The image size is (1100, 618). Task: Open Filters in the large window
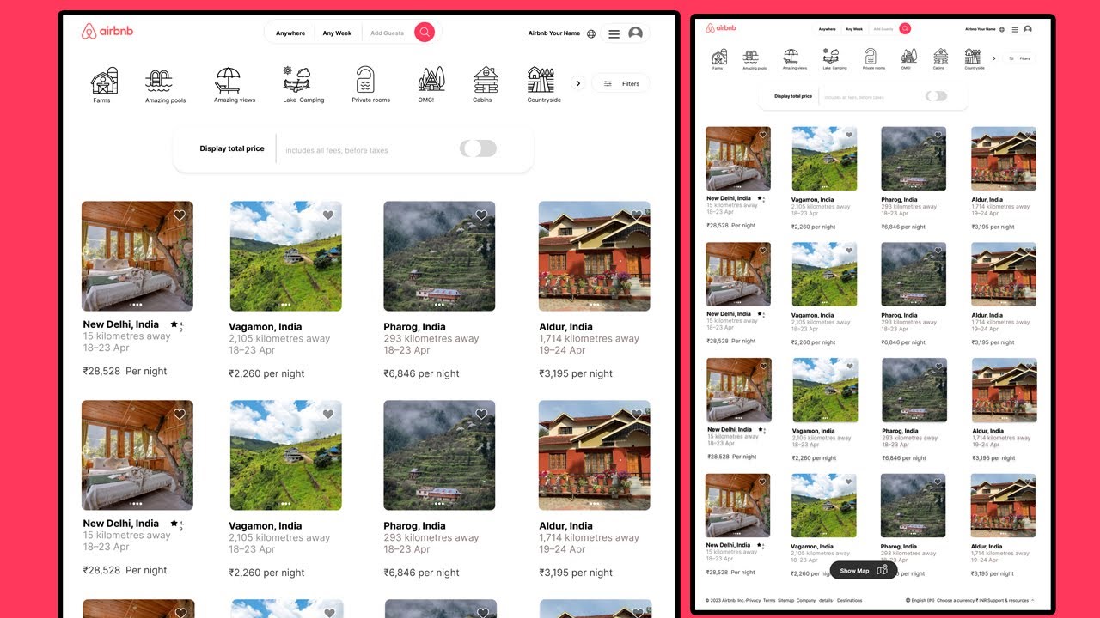coord(621,83)
